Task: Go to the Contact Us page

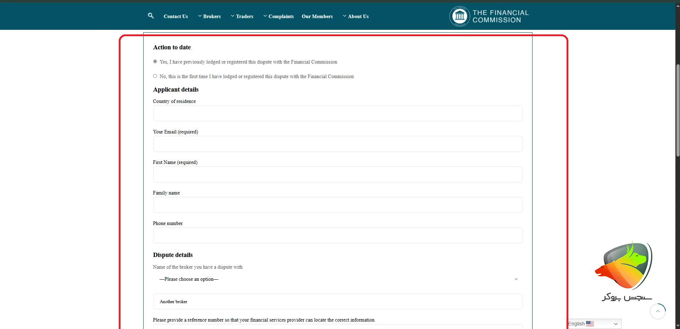Action: pos(175,16)
